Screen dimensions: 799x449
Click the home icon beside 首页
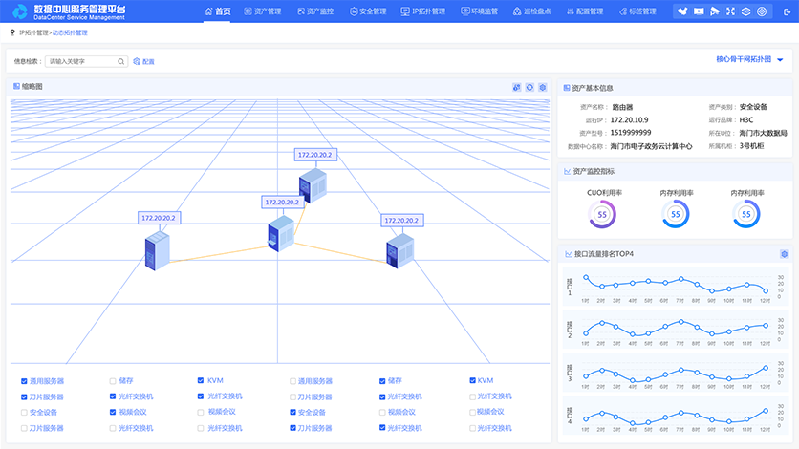point(208,11)
